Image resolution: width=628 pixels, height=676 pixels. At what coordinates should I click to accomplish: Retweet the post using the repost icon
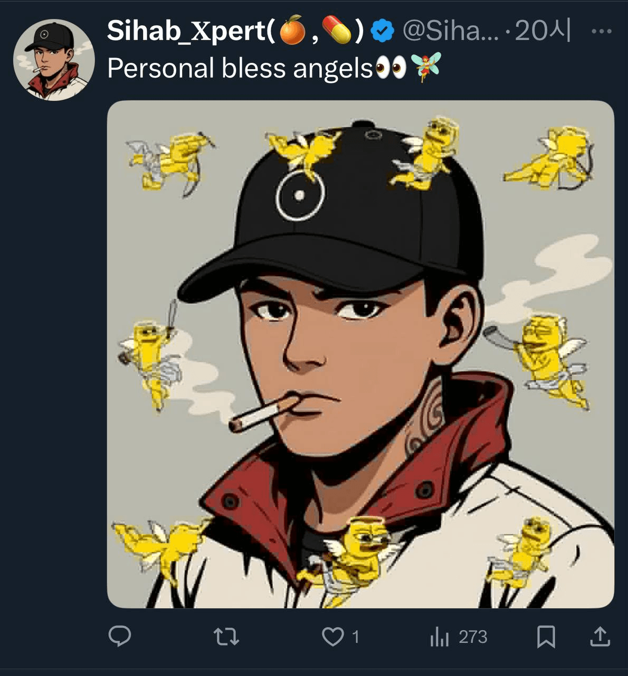[x=227, y=637]
